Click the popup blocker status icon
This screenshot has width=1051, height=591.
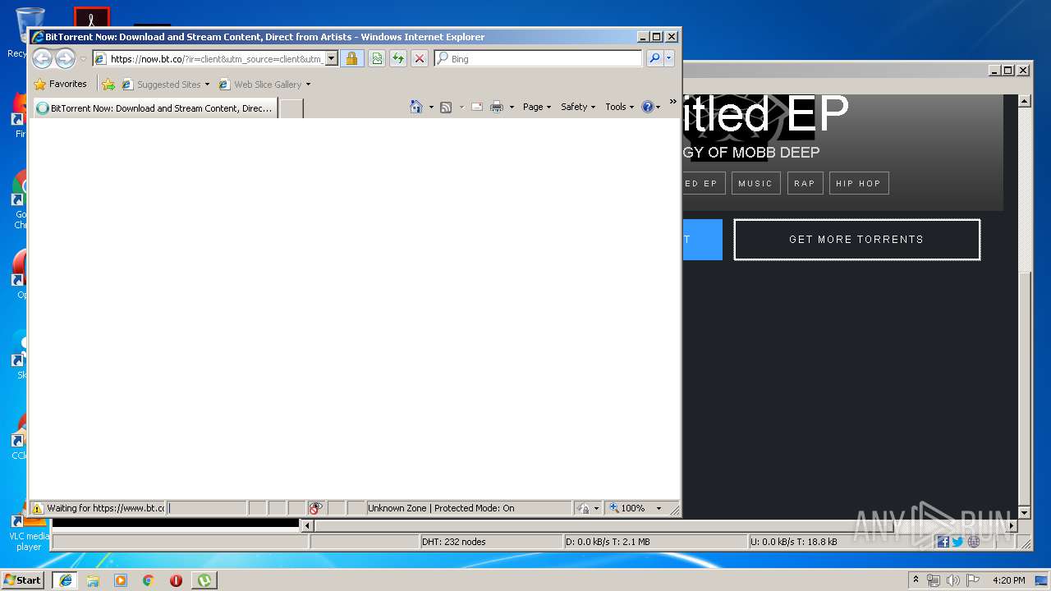(x=314, y=508)
